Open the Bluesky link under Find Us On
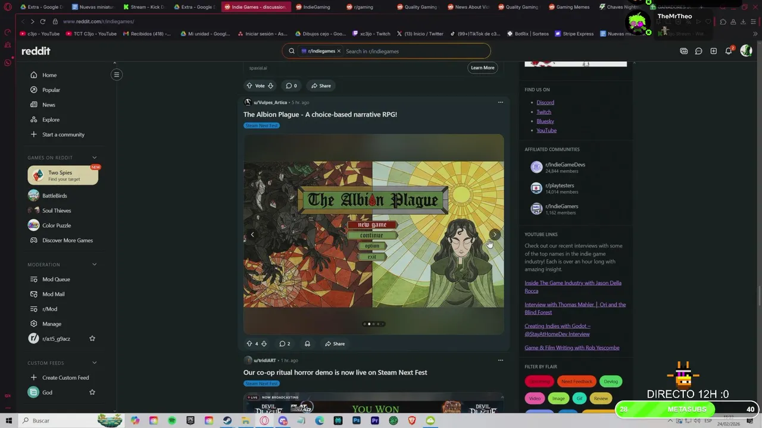 point(545,121)
